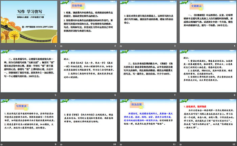Viewport: 237px width, 146px height.
Task: Select slide 11 with 技法点拨 heading
Action: click(x=148, y=120)
